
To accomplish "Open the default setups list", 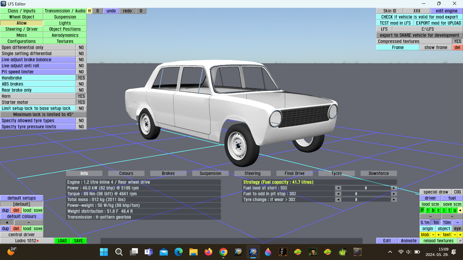I will pos(22,198).
